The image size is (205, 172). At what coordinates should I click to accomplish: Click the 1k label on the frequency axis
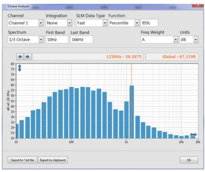point(126,142)
